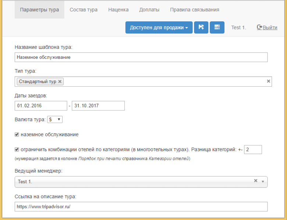Switch to the Состав тура tab
The image size is (287, 220).
pyautogui.click(x=84, y=10)
